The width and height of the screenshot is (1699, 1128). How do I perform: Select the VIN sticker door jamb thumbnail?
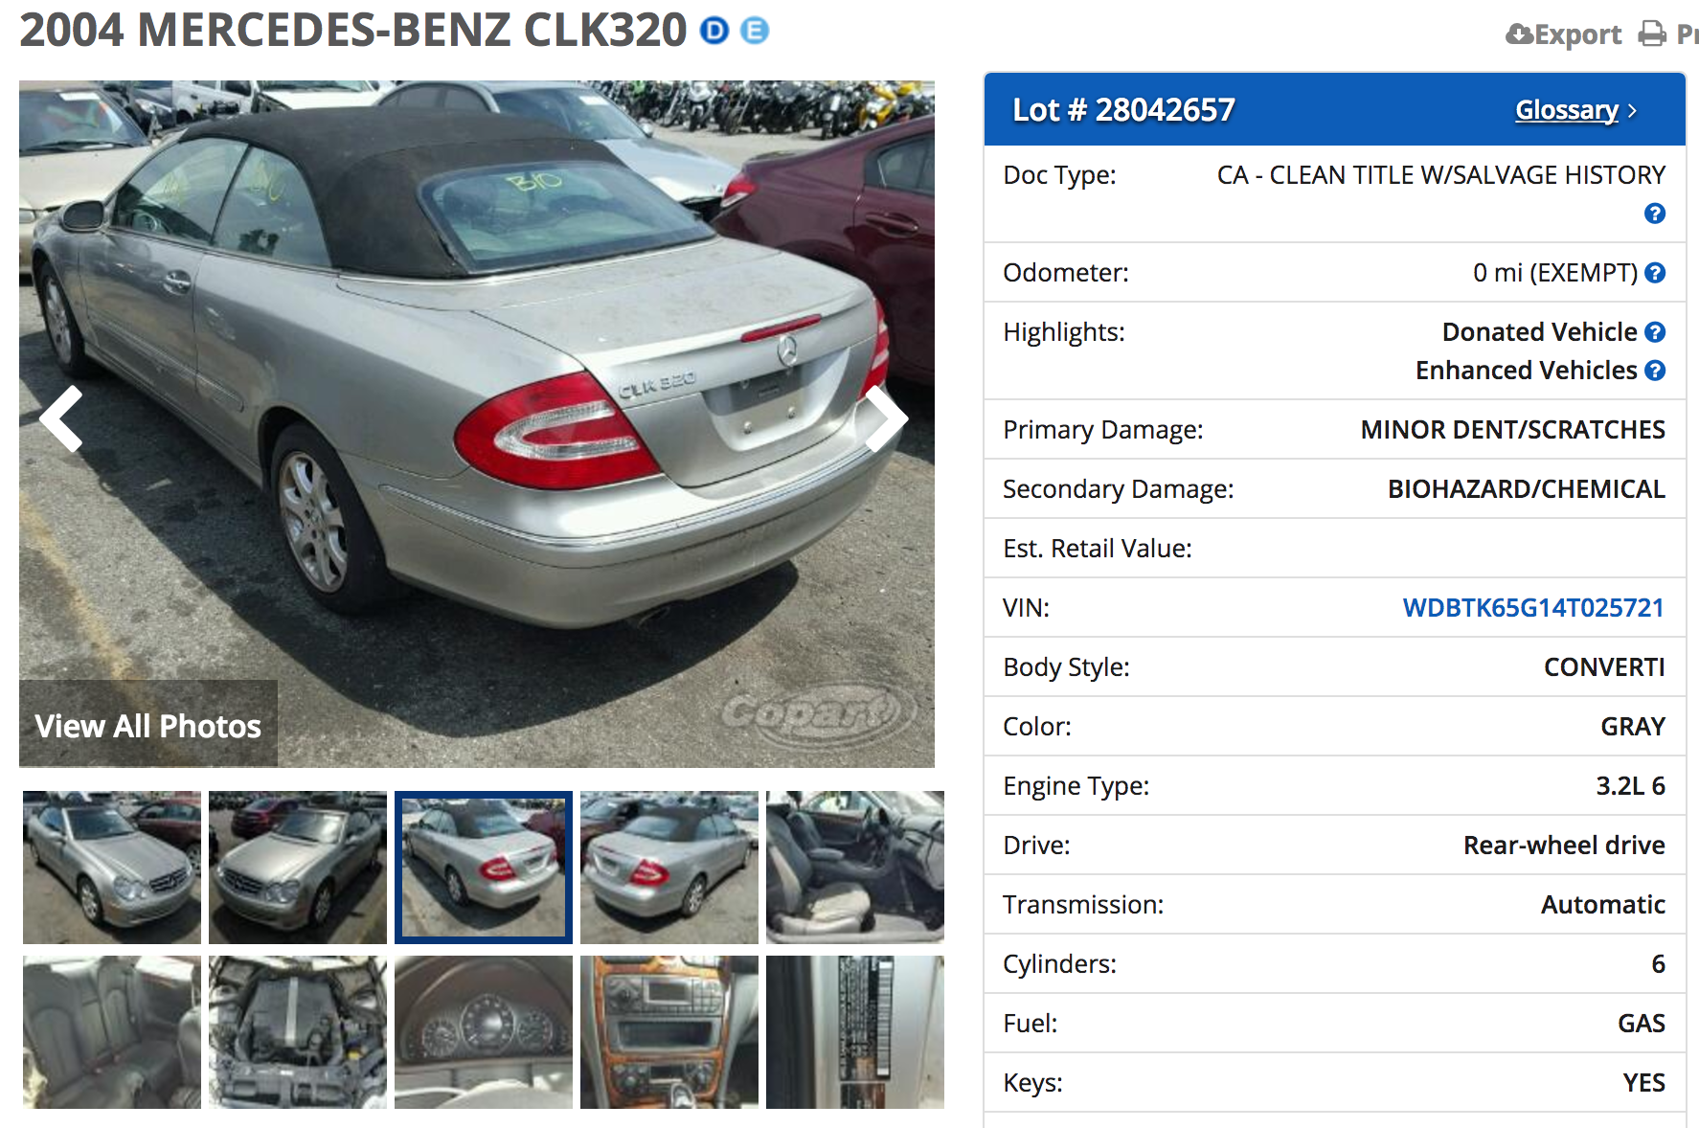point(855,1032)
